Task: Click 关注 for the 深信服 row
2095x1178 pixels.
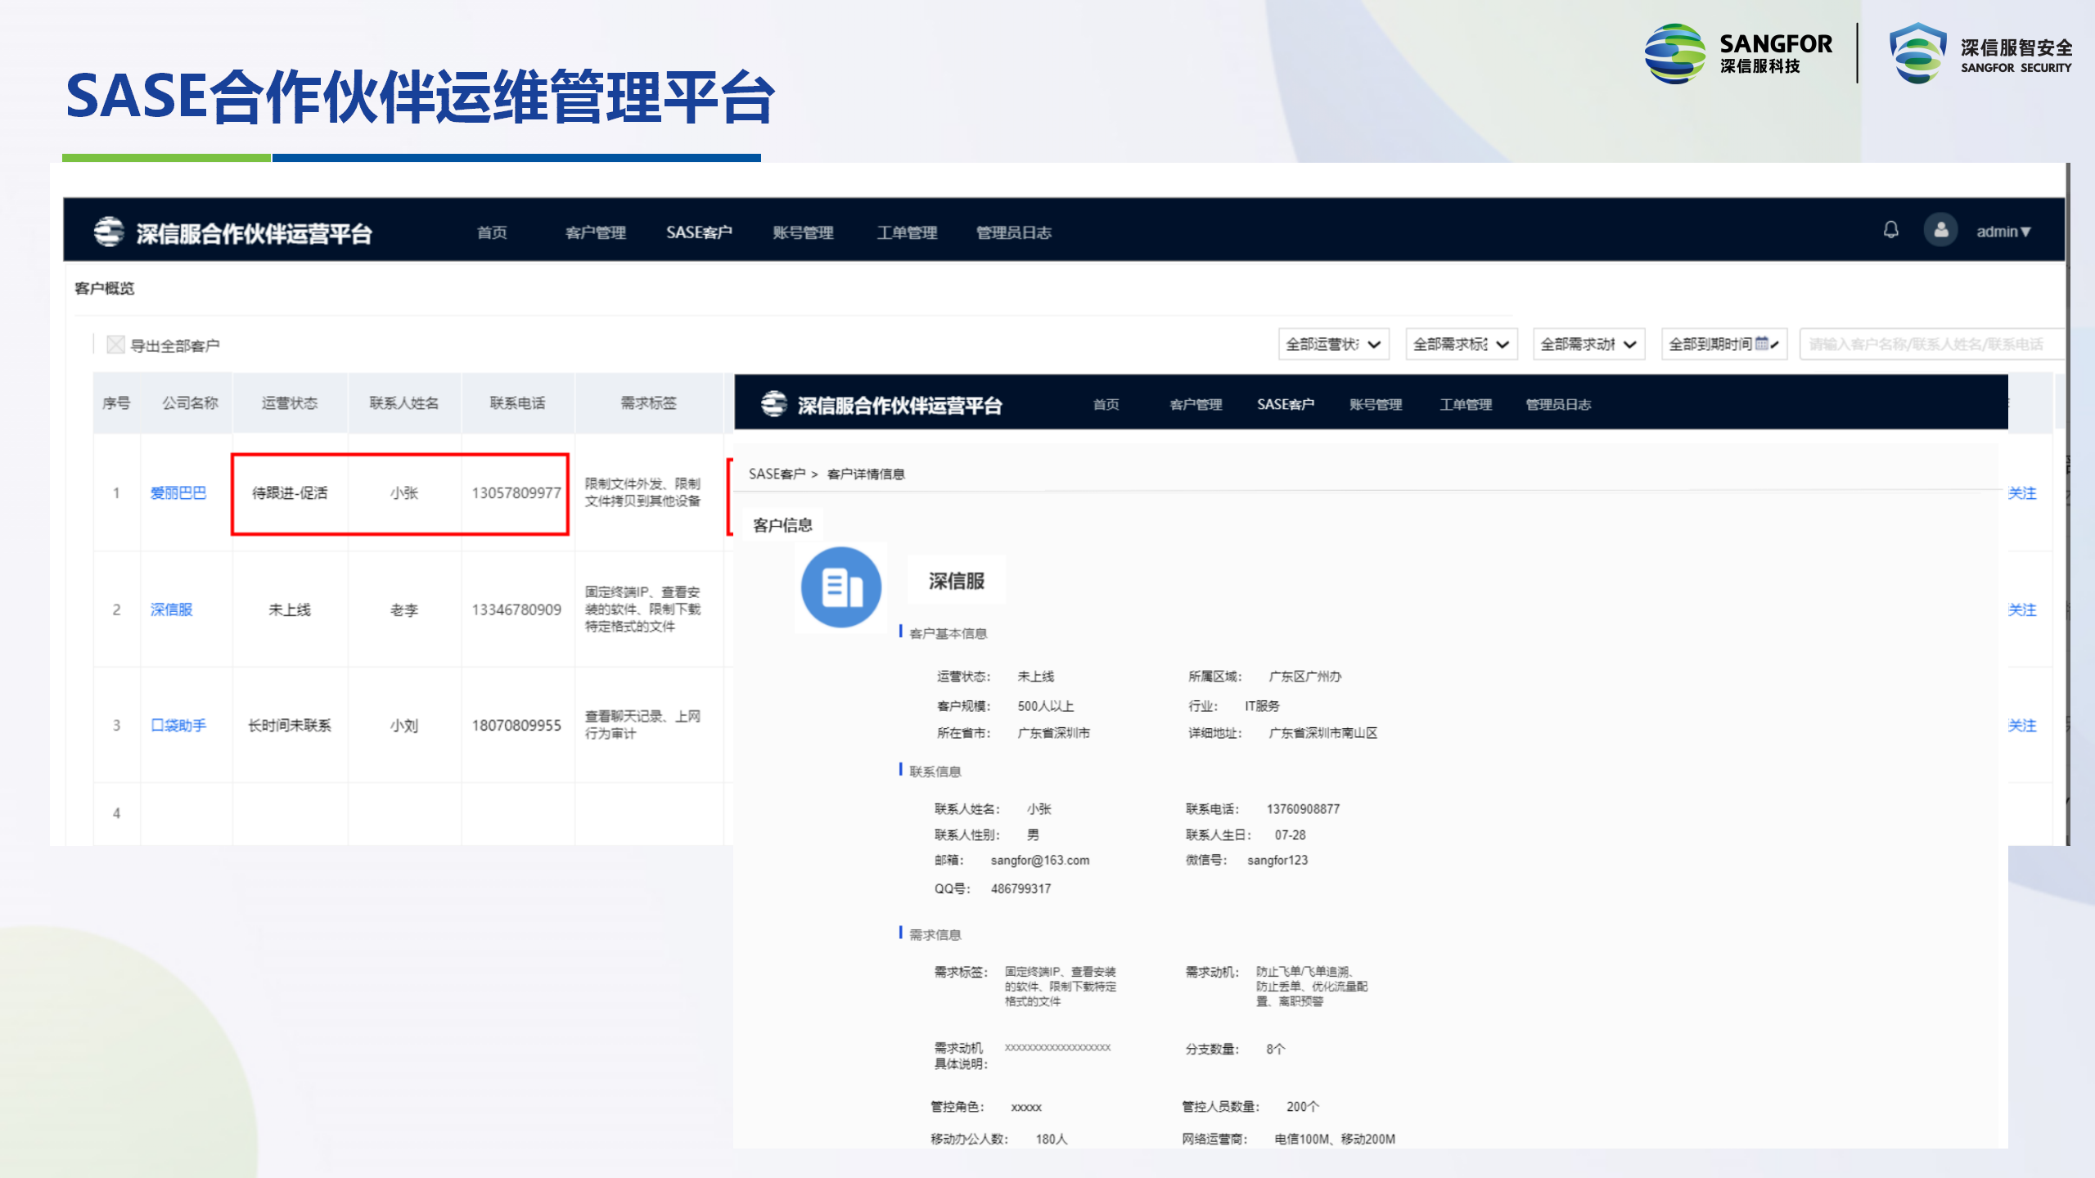Action: pyautogui.click(x=2022, y=609)
